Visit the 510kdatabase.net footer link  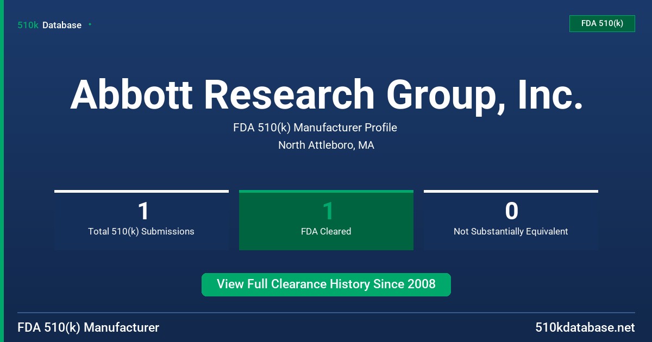585,327
